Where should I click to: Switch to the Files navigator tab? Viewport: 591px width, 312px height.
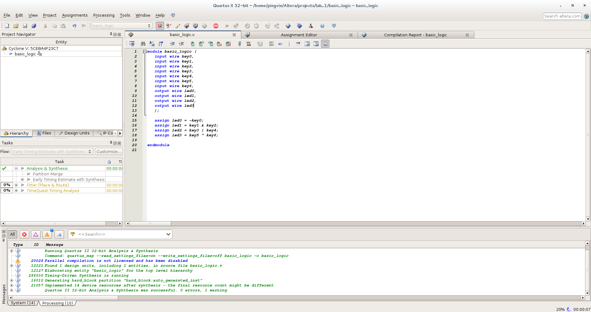(x=44, y=133)
